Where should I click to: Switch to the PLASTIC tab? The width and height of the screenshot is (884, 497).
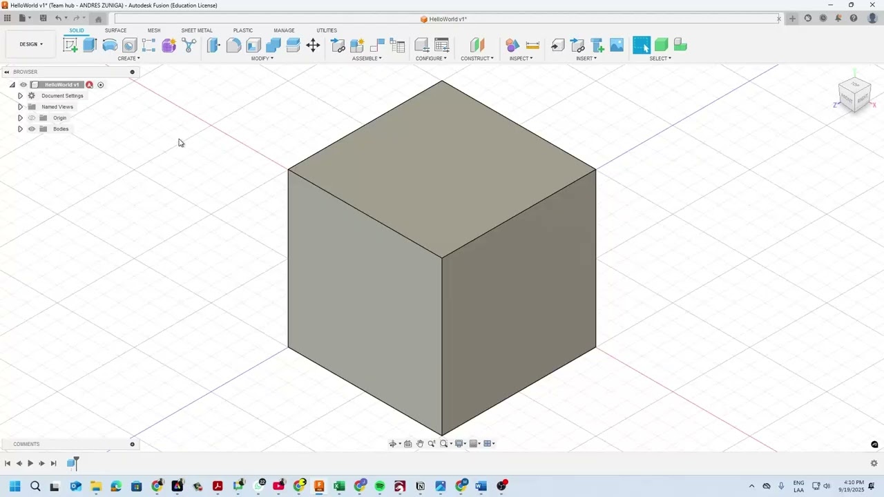(243, 30)
